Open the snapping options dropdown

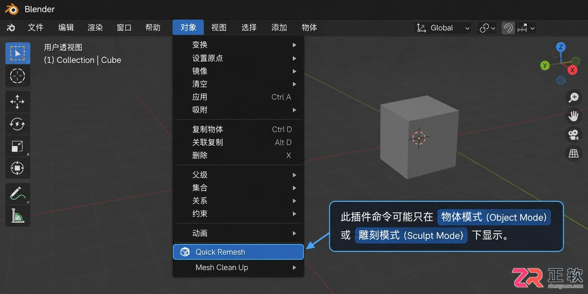coord(526,28)
